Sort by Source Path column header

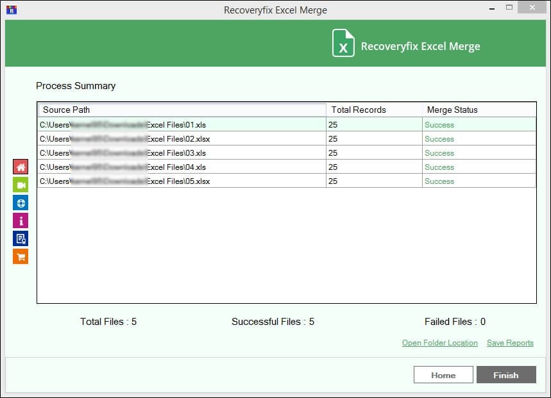point(182,110)
